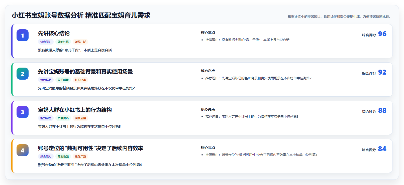The height and width of the screenshot is (185, 404).
Task: Select the 易于部署 tag
Action: pyautogui.click(x=63, y=80)
